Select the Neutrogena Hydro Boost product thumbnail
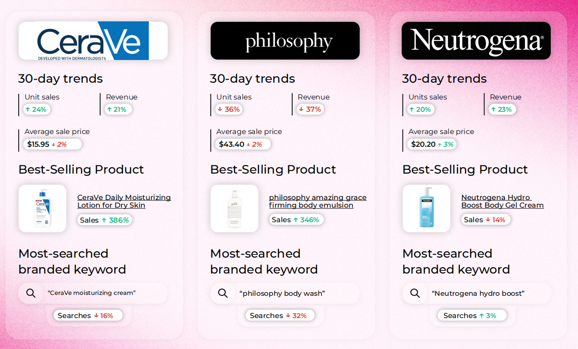 [426, 209]
